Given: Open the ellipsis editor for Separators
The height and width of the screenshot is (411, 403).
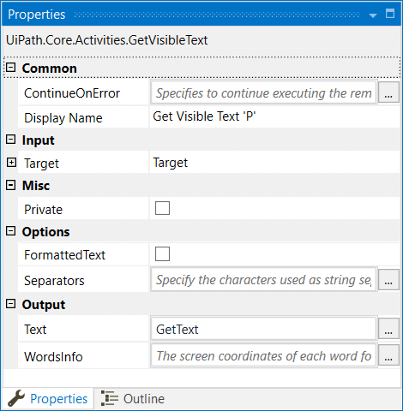Looking at the screenshot, I should (x=388, y=280).
